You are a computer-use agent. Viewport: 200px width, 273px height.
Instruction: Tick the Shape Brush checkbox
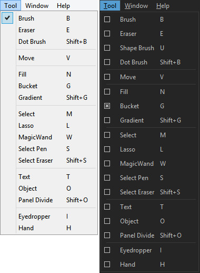pos(107,48)
